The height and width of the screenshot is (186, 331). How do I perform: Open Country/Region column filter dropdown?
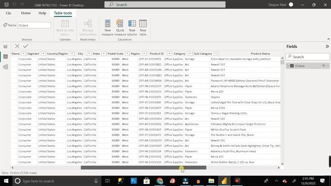(72, 54)
